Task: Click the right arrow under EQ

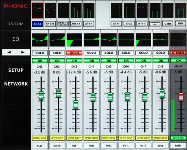Action: click(23, 52)
